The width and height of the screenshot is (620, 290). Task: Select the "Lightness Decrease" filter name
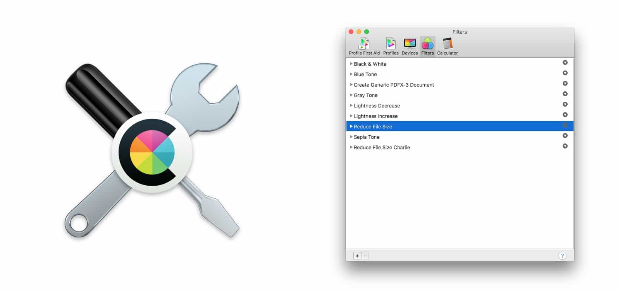tap(377, 106)
